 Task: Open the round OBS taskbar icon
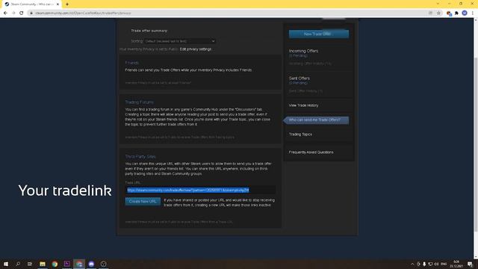click(x=103, y=264)
